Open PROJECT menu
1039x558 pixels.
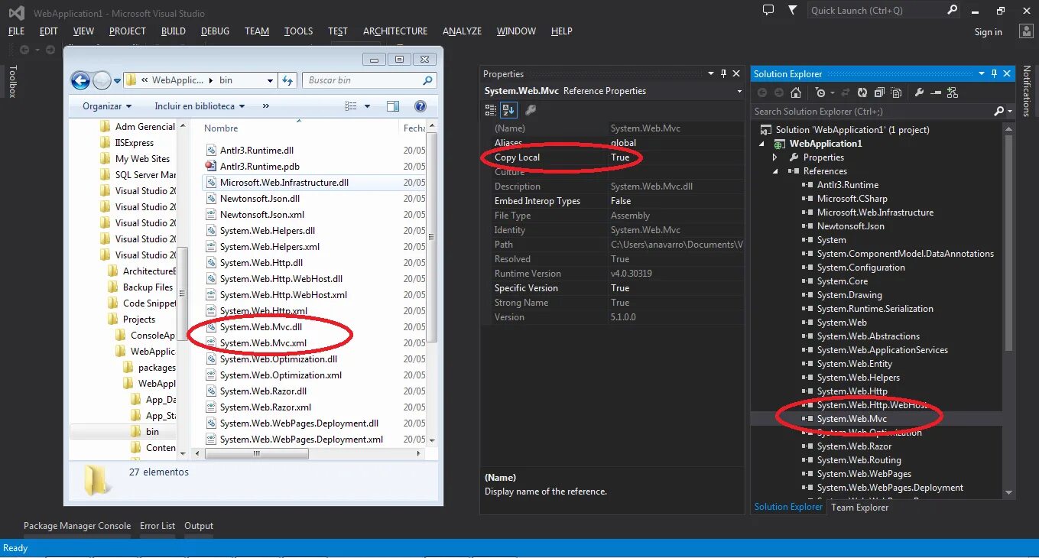(127, 31)
